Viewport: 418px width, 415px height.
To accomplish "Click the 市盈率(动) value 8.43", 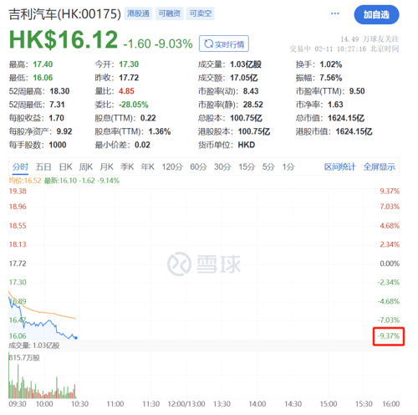I will click(x=251, y=91).
